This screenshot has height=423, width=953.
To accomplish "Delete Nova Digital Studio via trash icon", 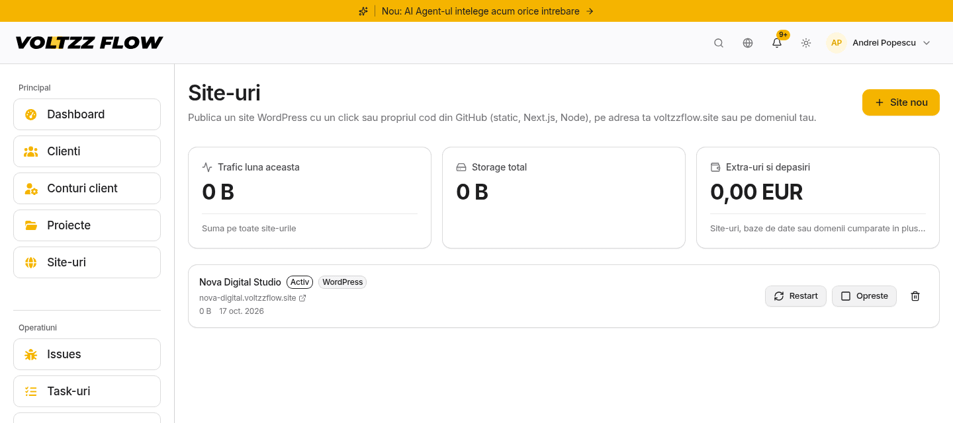I will click(915, 296).
